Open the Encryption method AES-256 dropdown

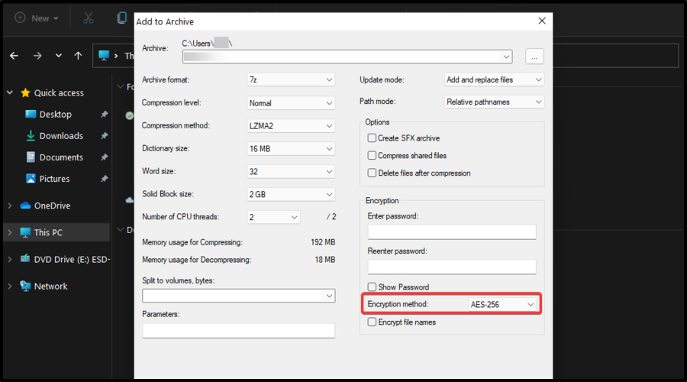coord(502,304)
